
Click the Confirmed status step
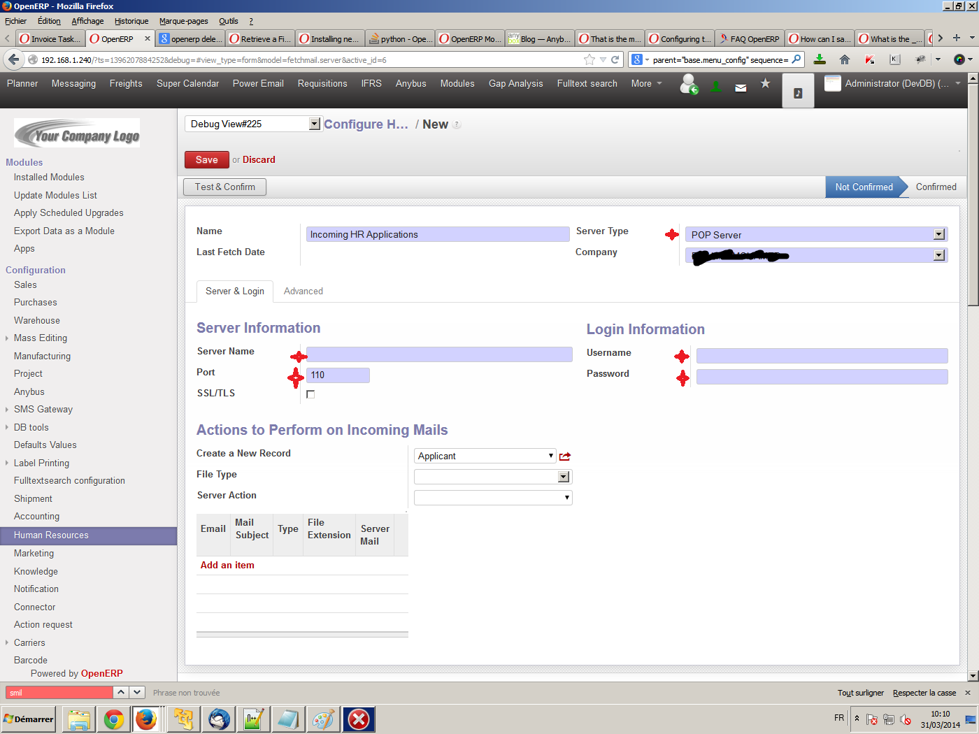(936, 187)
